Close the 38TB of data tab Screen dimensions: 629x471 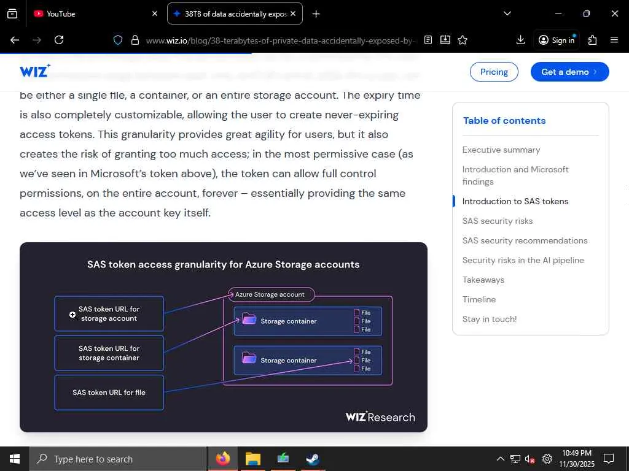293,13
